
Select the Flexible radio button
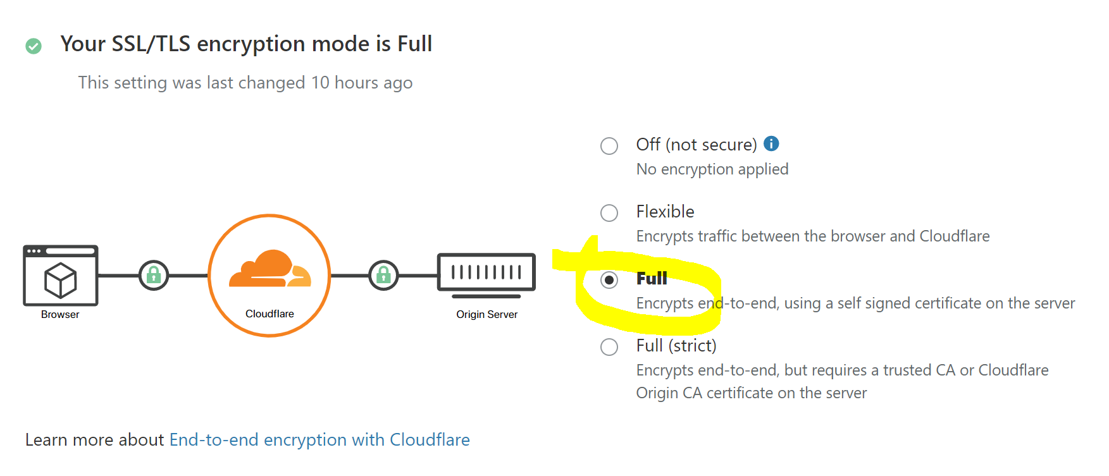coord(609,213)
